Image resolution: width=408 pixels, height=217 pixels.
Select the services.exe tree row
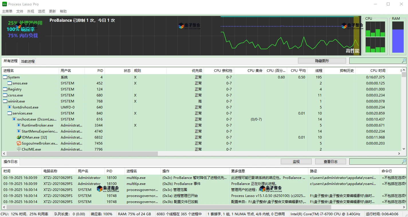[22, 113]
